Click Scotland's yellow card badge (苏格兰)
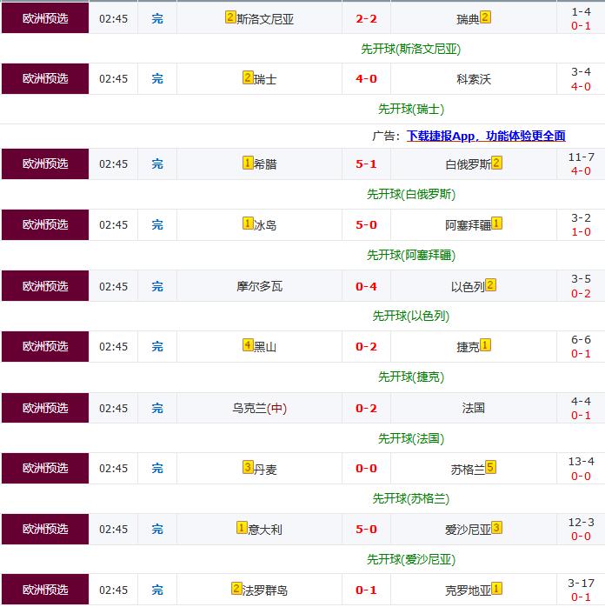Viewport: 605px width, 607px height. coord(490,467)
